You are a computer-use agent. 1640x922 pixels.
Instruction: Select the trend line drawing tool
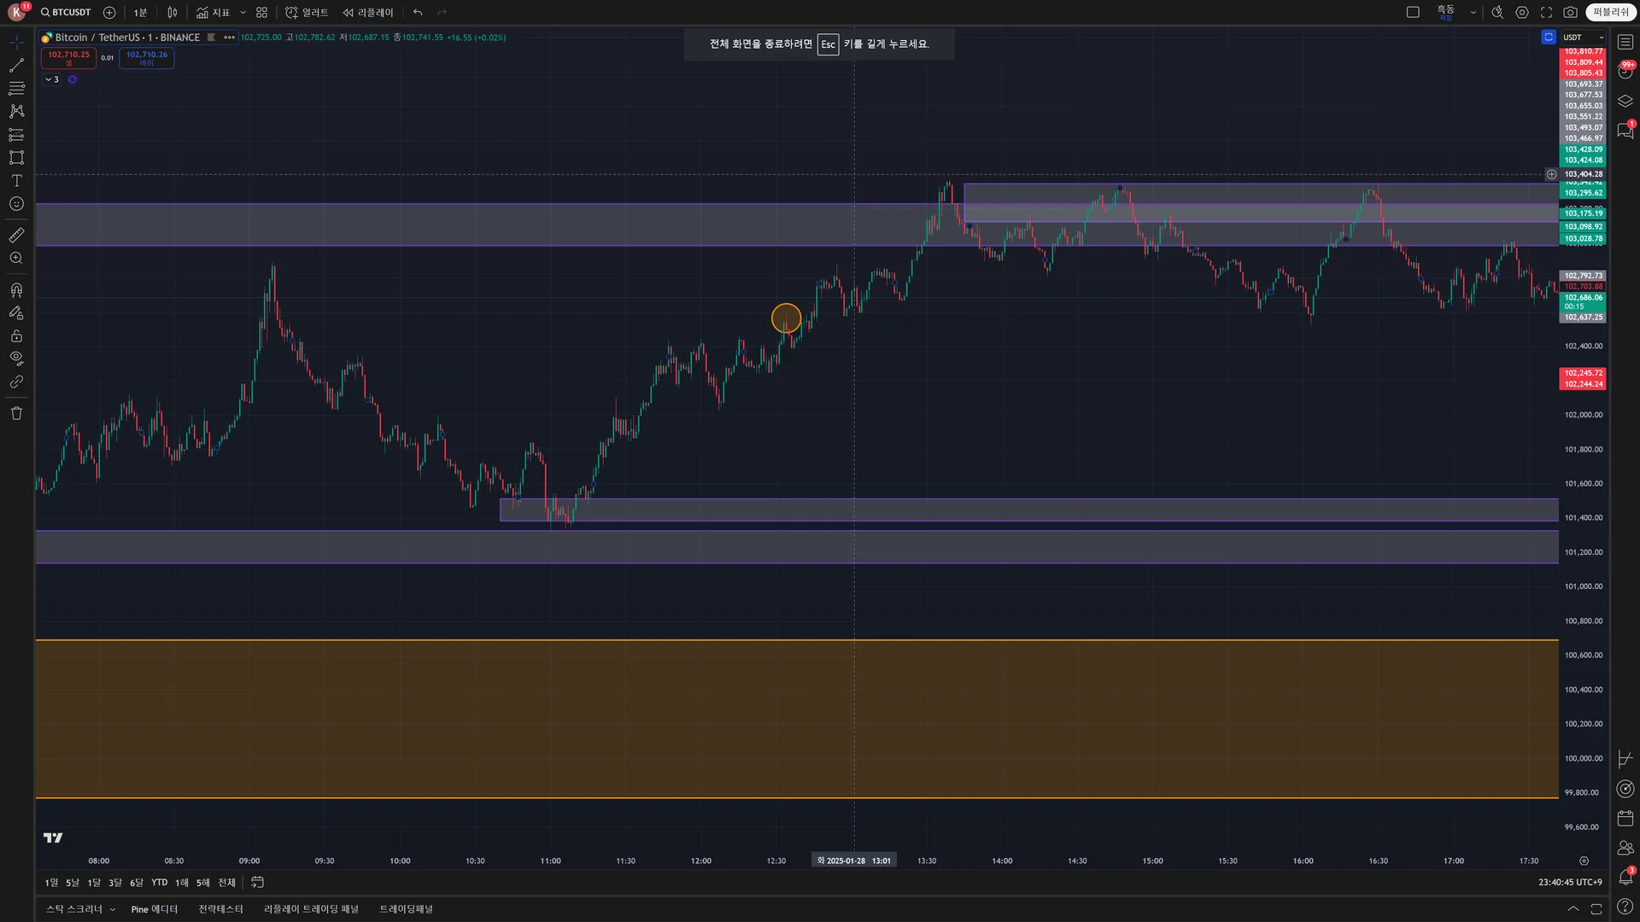tap(16, 66)
